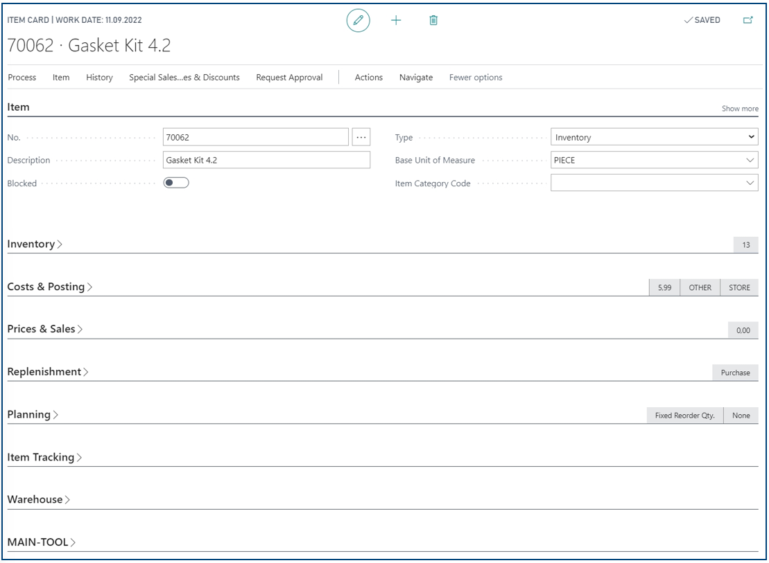Click the 0,00 price summary value
The image size is (769, 563).
click(x=743, y=330)
